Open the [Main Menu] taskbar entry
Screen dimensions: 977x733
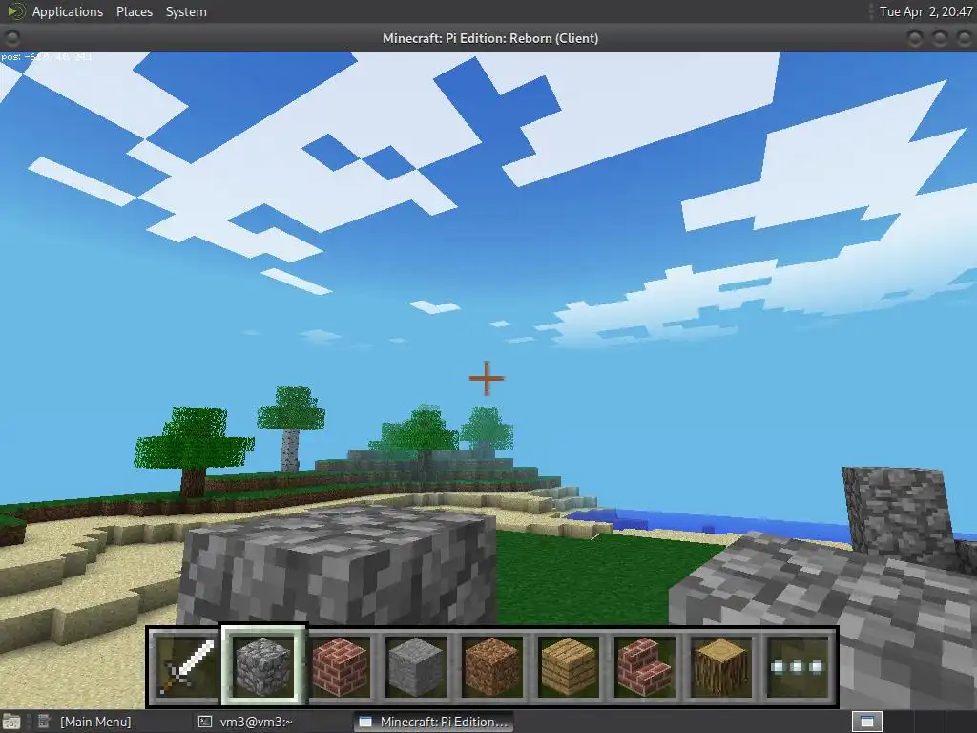tap(95, 722)
